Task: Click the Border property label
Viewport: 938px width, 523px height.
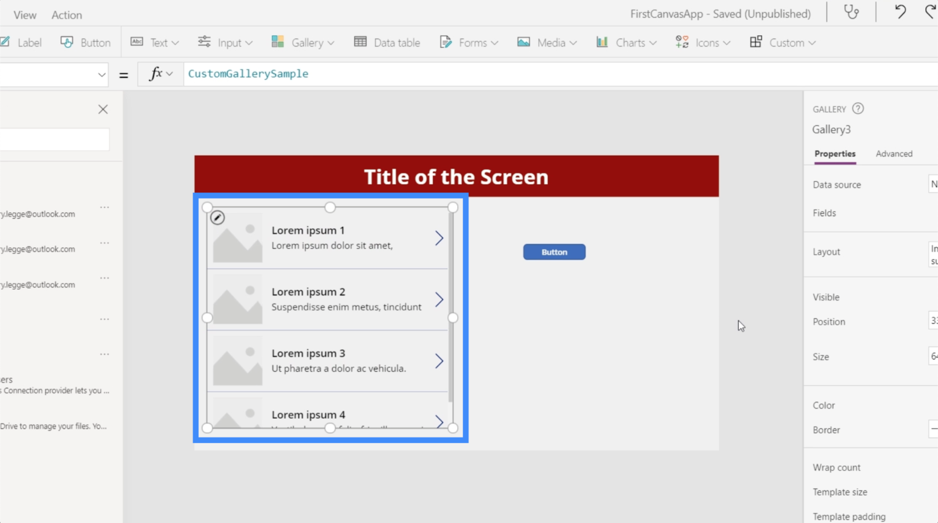Action: tap(826, 430)
